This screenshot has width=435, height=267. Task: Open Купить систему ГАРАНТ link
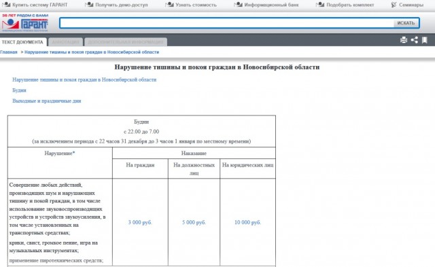point(40,5)
